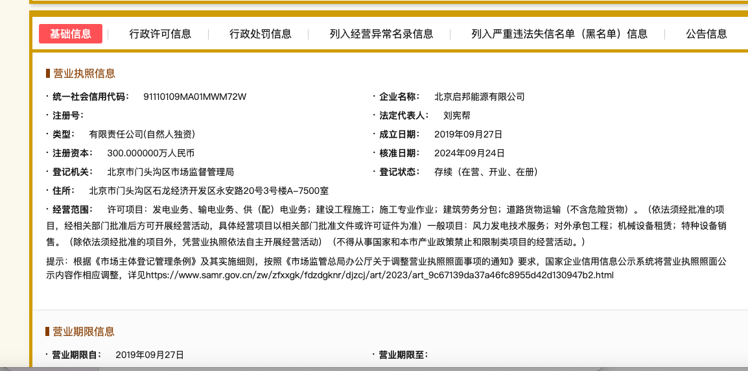748x371 pixels.
Task: Select the 基础信息 tab
Action: coord(71,34)
